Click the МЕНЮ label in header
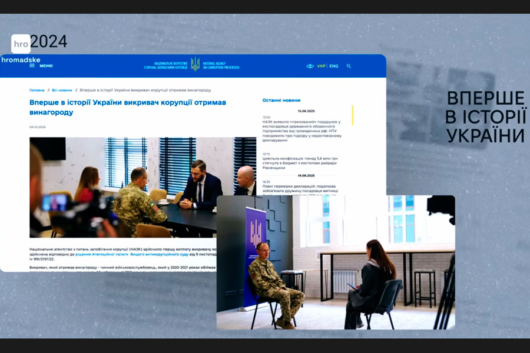 (x=46, y=66)
